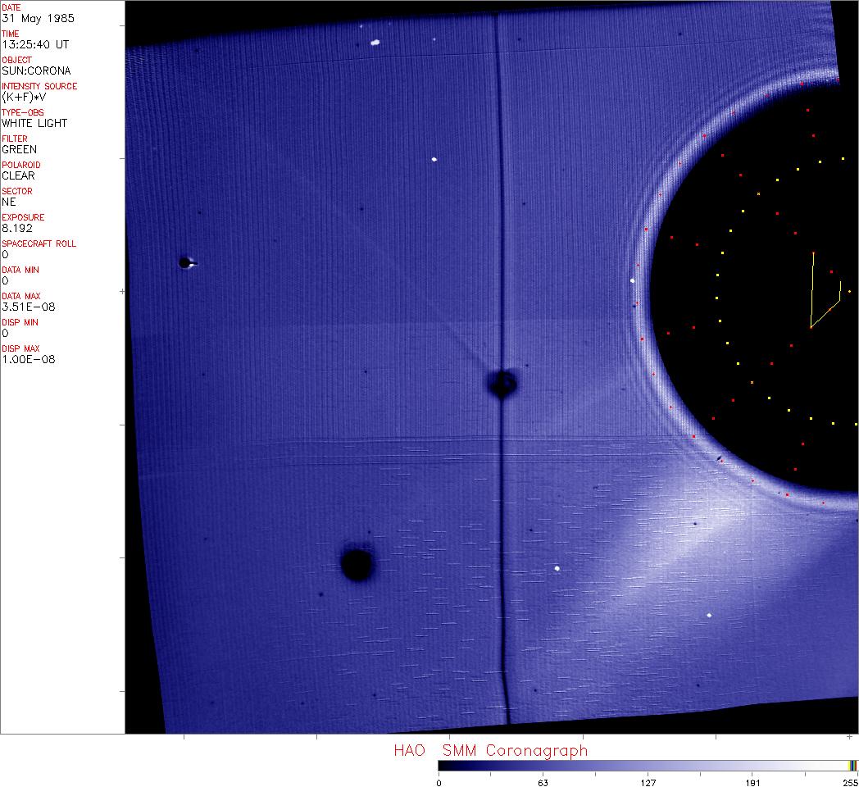Click the 127 colorbar tick label
Image resolution: width=859 pixels, height=787 pixels.
pos(648,782)
